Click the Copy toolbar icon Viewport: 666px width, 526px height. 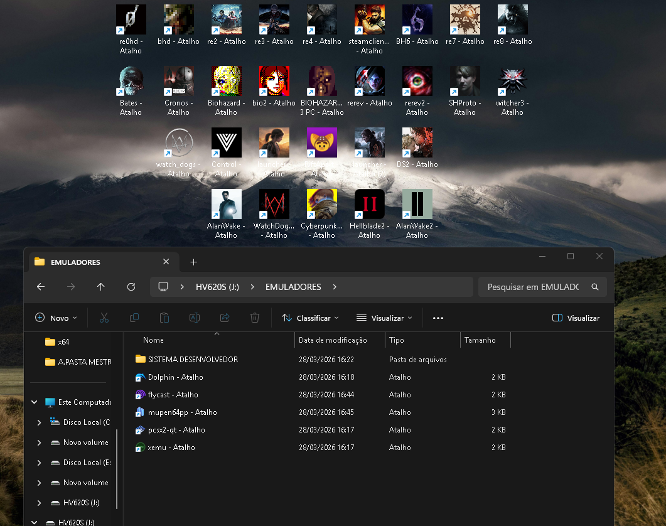coord(134,318)
